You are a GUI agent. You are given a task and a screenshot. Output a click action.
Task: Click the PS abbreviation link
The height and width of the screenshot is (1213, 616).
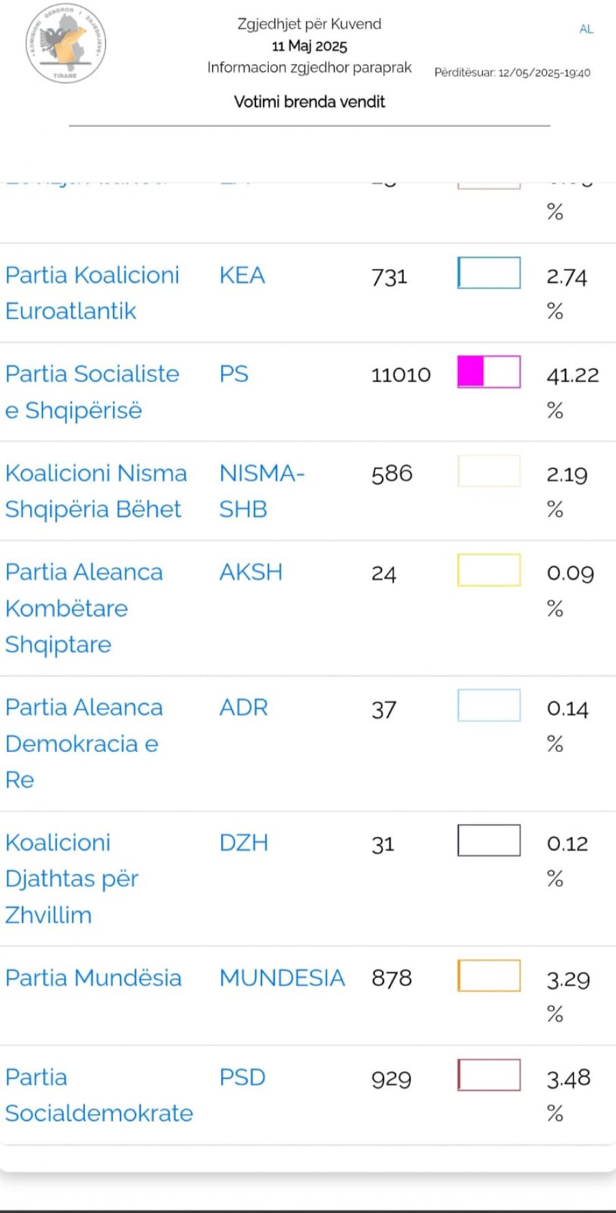click(x=233, y=374)
